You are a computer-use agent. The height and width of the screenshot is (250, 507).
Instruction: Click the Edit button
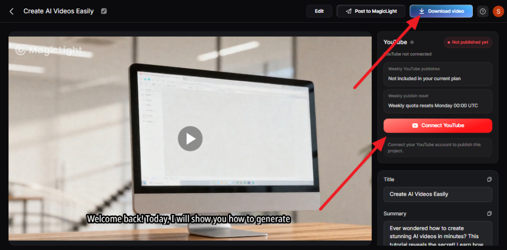[319, 11]
